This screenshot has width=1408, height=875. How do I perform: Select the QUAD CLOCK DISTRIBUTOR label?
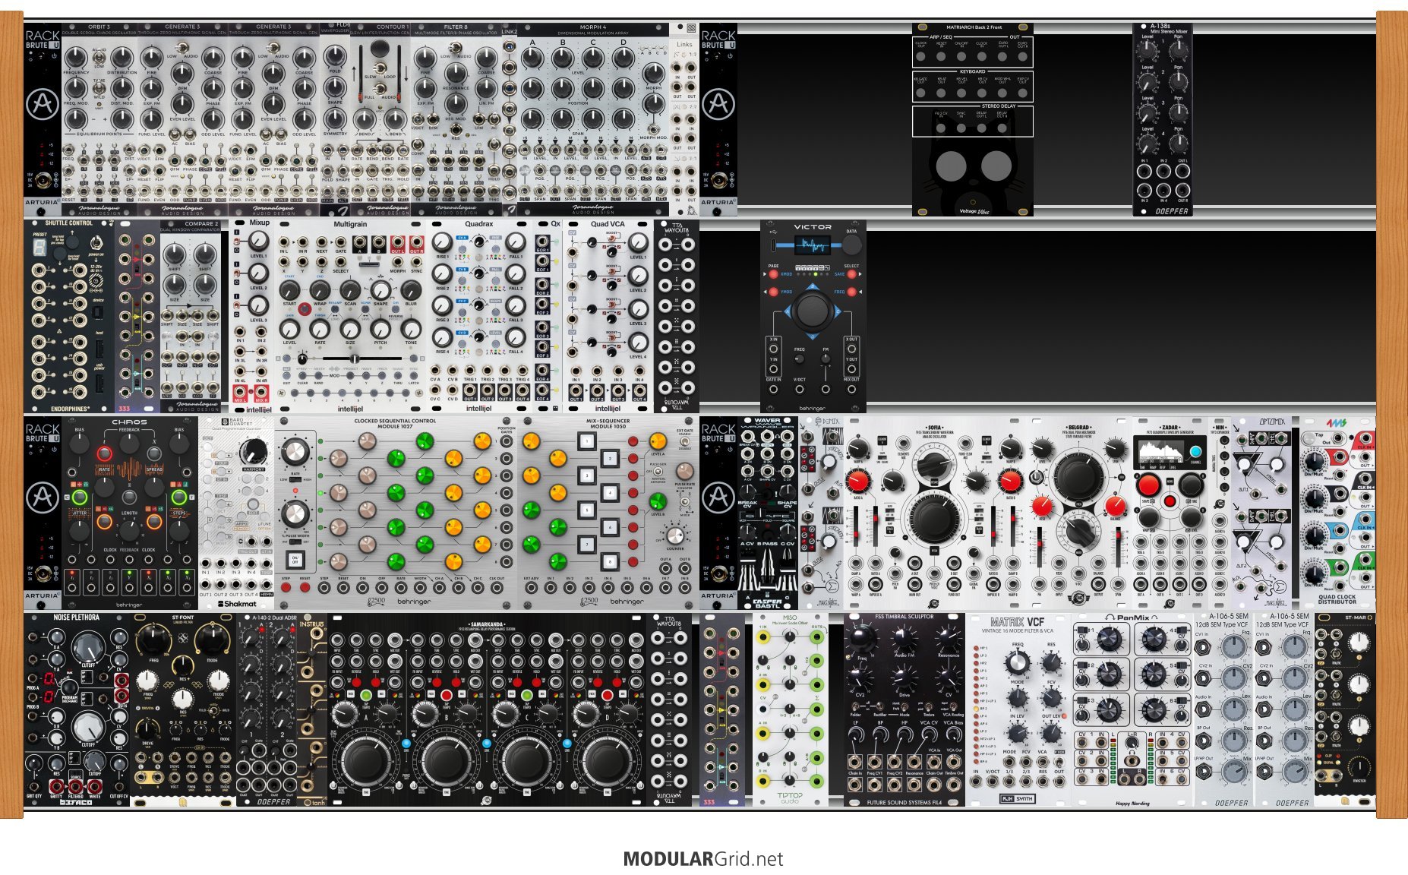point(1337,599)
